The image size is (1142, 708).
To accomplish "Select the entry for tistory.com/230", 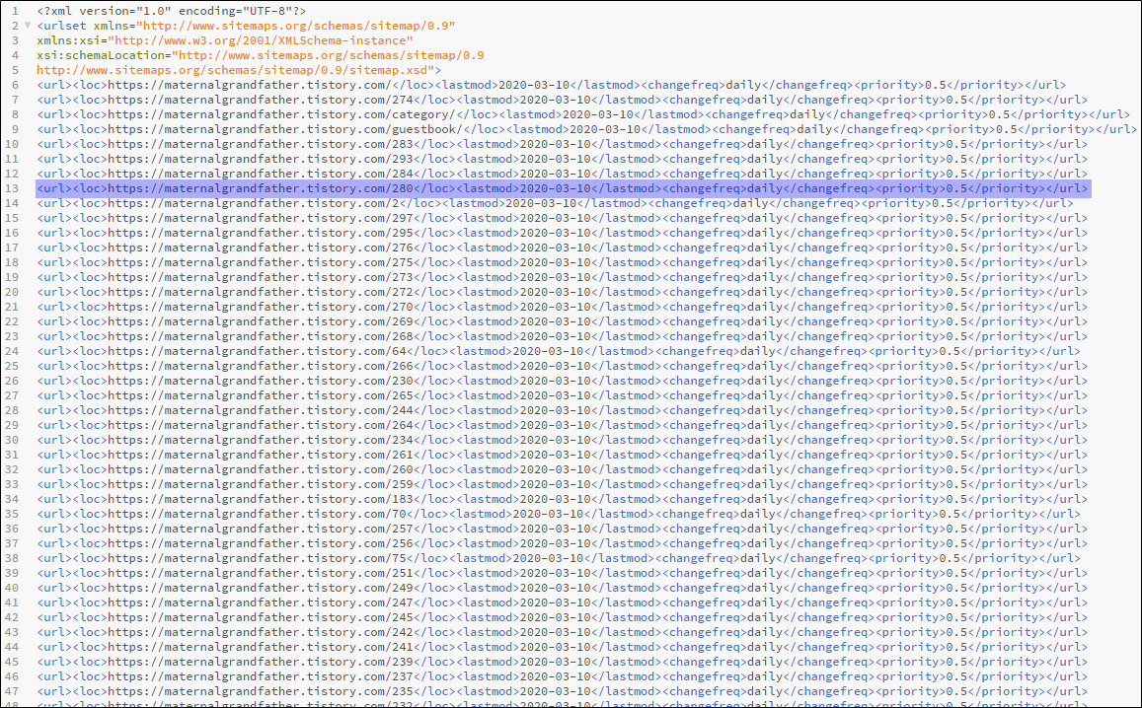I will [x=563, y=381].
